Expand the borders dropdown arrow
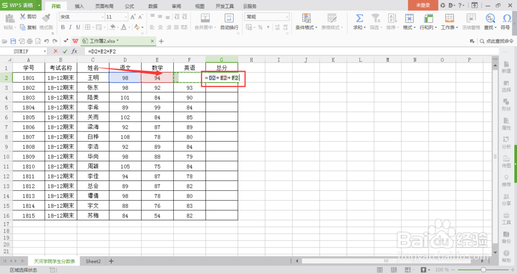517x274 pixels. point(93,27)
